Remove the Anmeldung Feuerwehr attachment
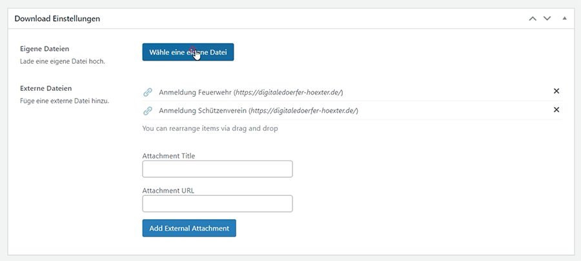This screenshot has width=581, height=261. (556, 92)
